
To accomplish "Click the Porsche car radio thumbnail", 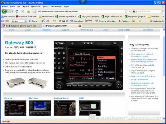I will point(15,108).
